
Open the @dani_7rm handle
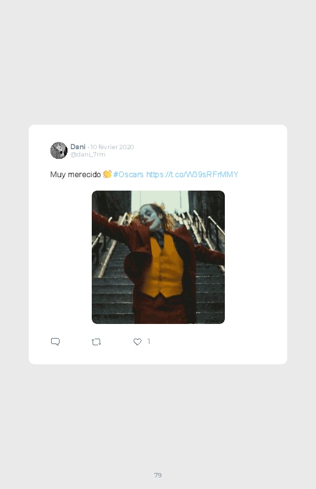tap(88, 154)
